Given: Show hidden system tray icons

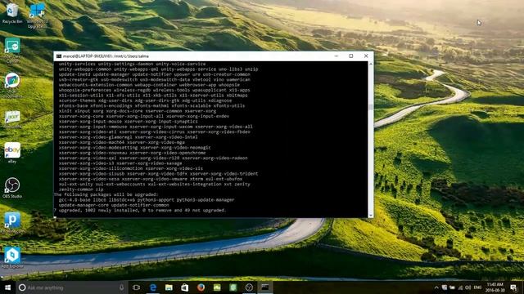Looking at the screenshot, I should tap(436, 287).
